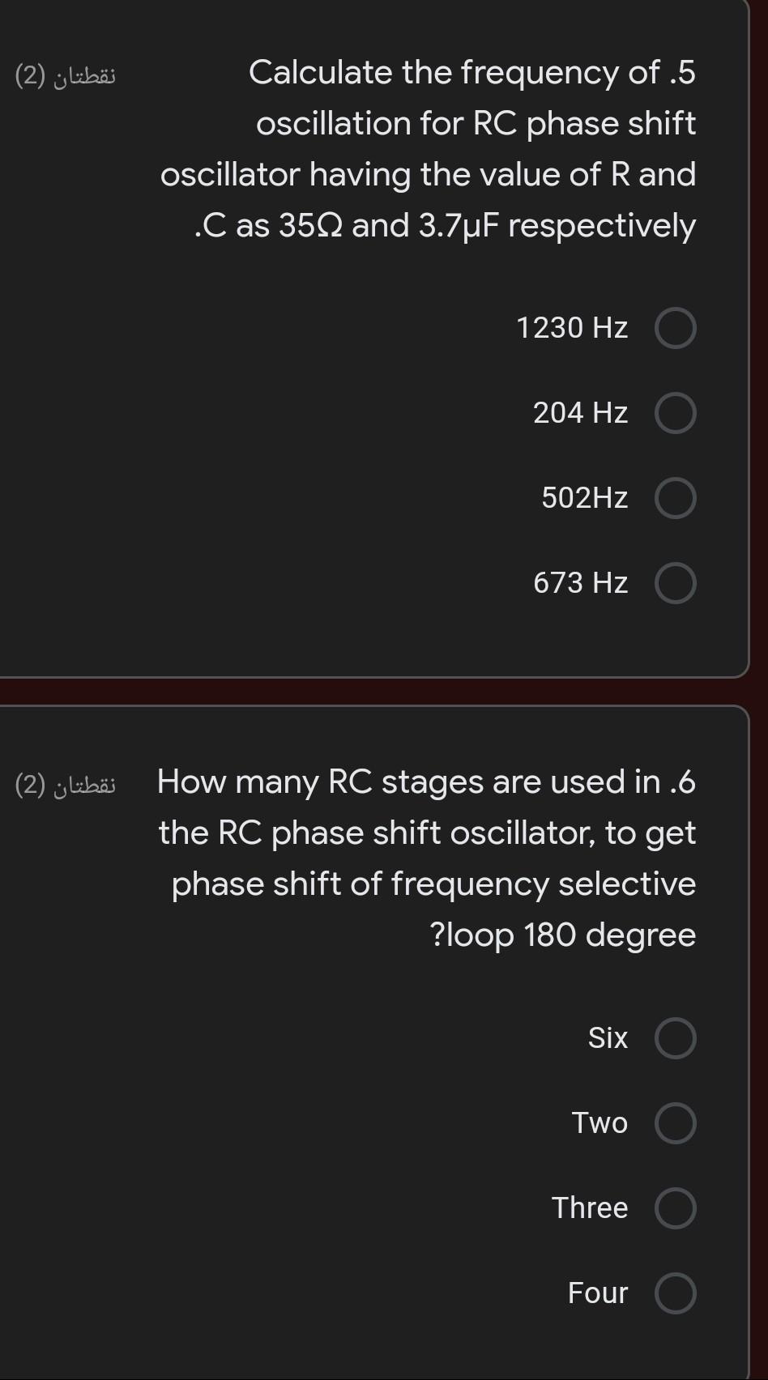Image resolution: width=768 pixels, height=1380 pixels.
Task: Select the 1230 Hz answer option
Action: tap(675, 328)
